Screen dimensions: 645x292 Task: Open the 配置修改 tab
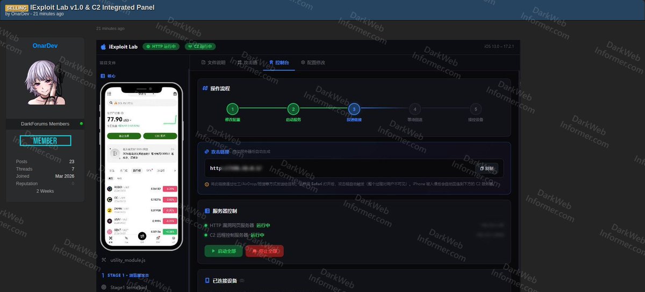pyautogui.click(x=313, y=62)
